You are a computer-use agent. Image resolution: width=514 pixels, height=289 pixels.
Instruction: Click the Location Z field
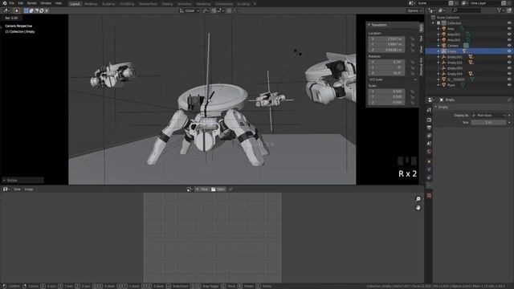coord(386,50)
